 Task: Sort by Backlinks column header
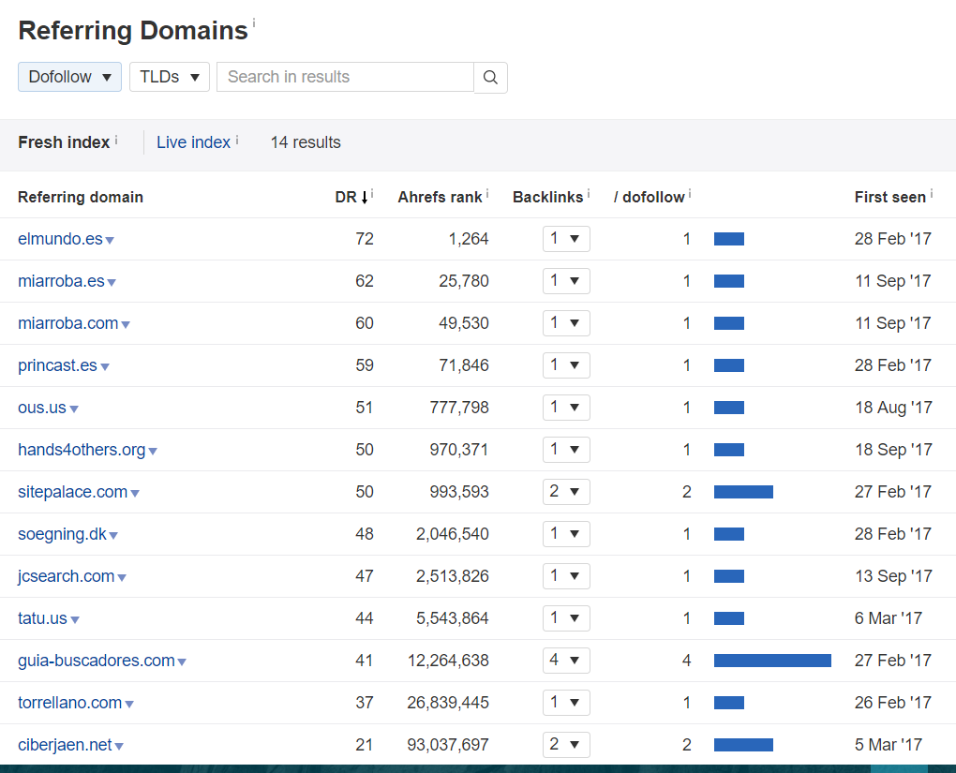(547, 197)
